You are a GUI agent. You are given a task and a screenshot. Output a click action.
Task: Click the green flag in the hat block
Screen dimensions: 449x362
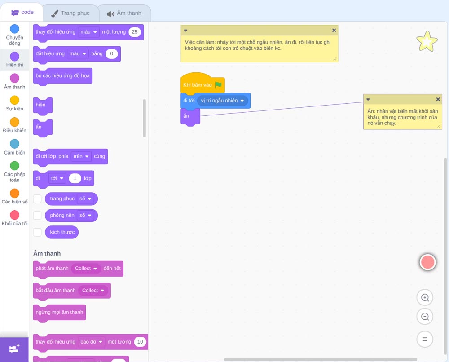219,85
